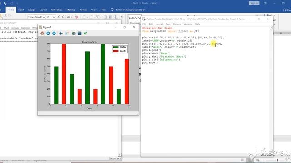Click scroll-down arrow in Python Shell scrollbar
Viewport: 291px width, 163px height.
(120, 155)
